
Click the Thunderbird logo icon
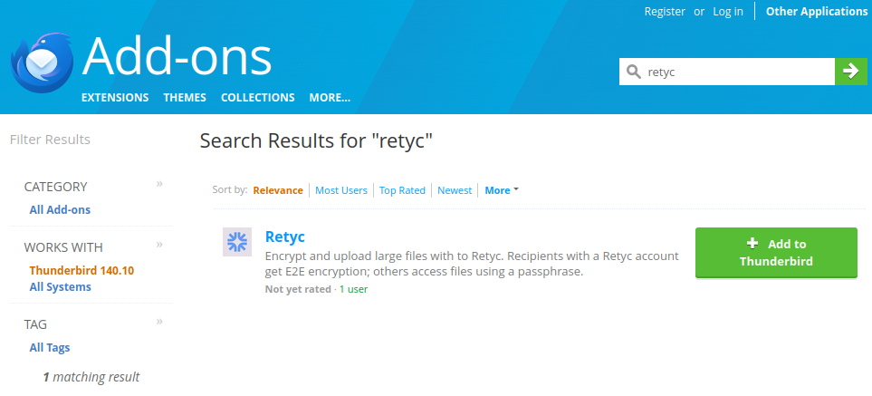coord(43,63)
